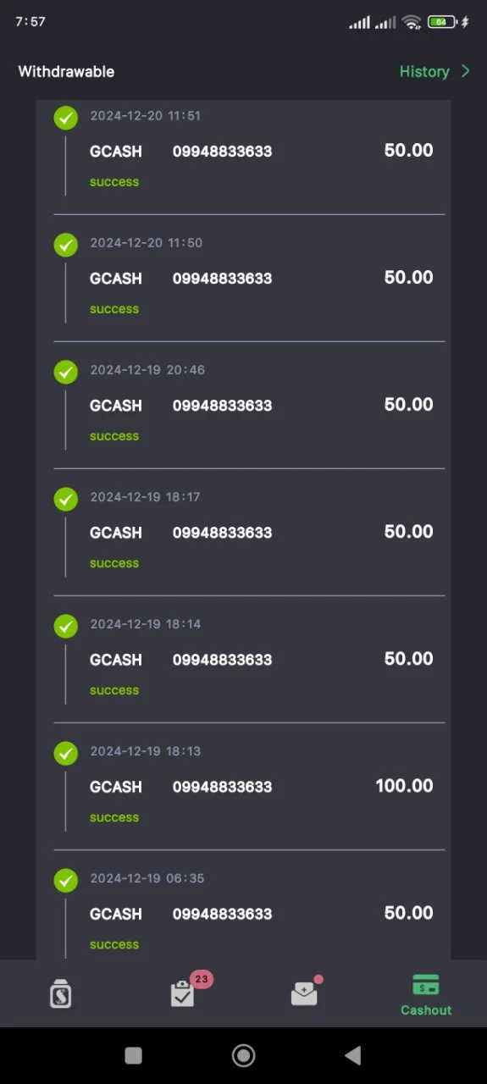This screenshot has height=1084, width=487.
Task: Open the History link at top right
Action: (424, 72)
